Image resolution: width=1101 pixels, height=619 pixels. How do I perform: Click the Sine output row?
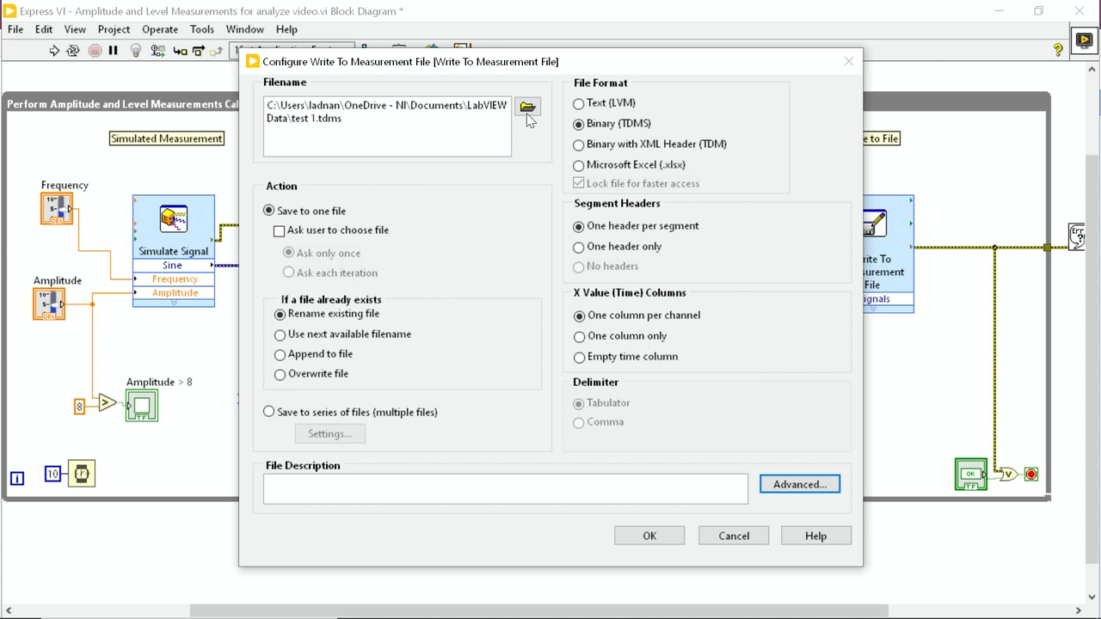174,266
